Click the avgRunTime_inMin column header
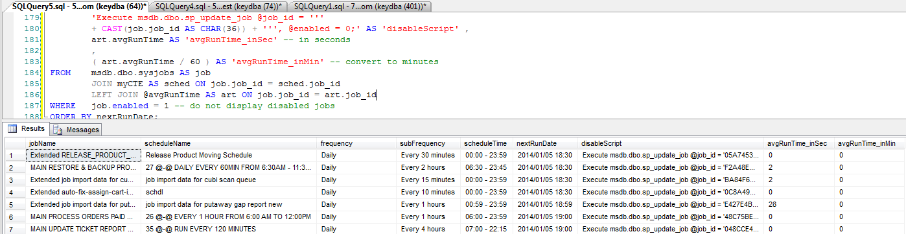This screenshot has width=906, height=234. pos(869,143)
